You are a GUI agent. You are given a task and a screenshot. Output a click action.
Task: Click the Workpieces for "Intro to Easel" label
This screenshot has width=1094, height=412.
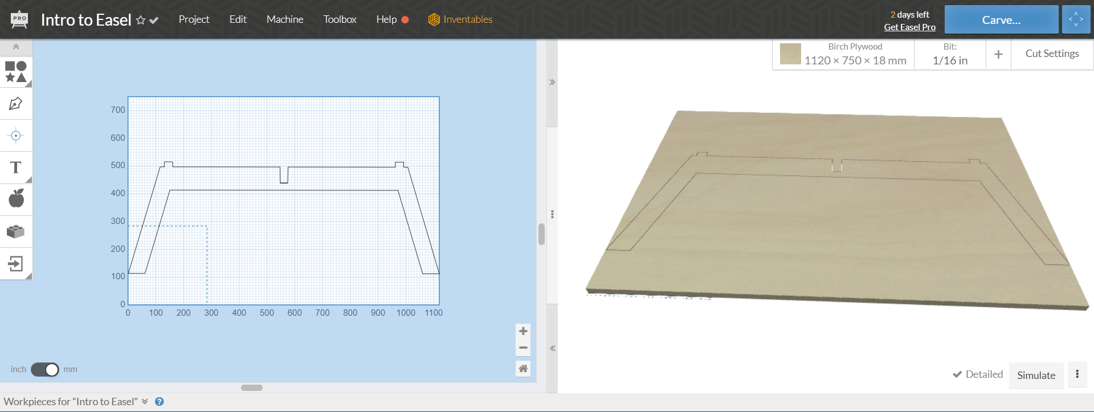point(71,402)
